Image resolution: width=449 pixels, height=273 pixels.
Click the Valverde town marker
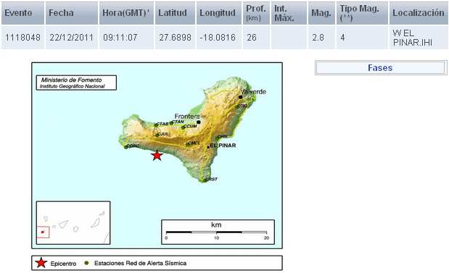click(x=241, y=97)
